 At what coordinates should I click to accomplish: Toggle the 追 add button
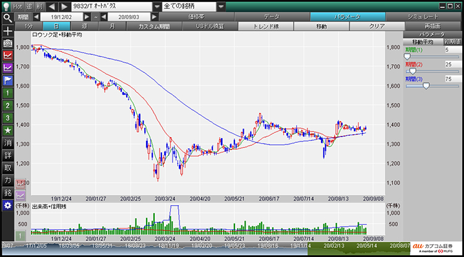pyautogui.click(x=29, y=7)
